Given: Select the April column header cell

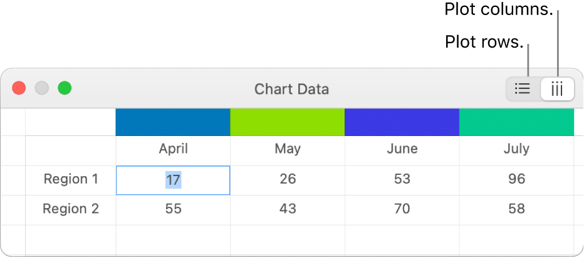Looking at the screenshot, I should point(173,149).
